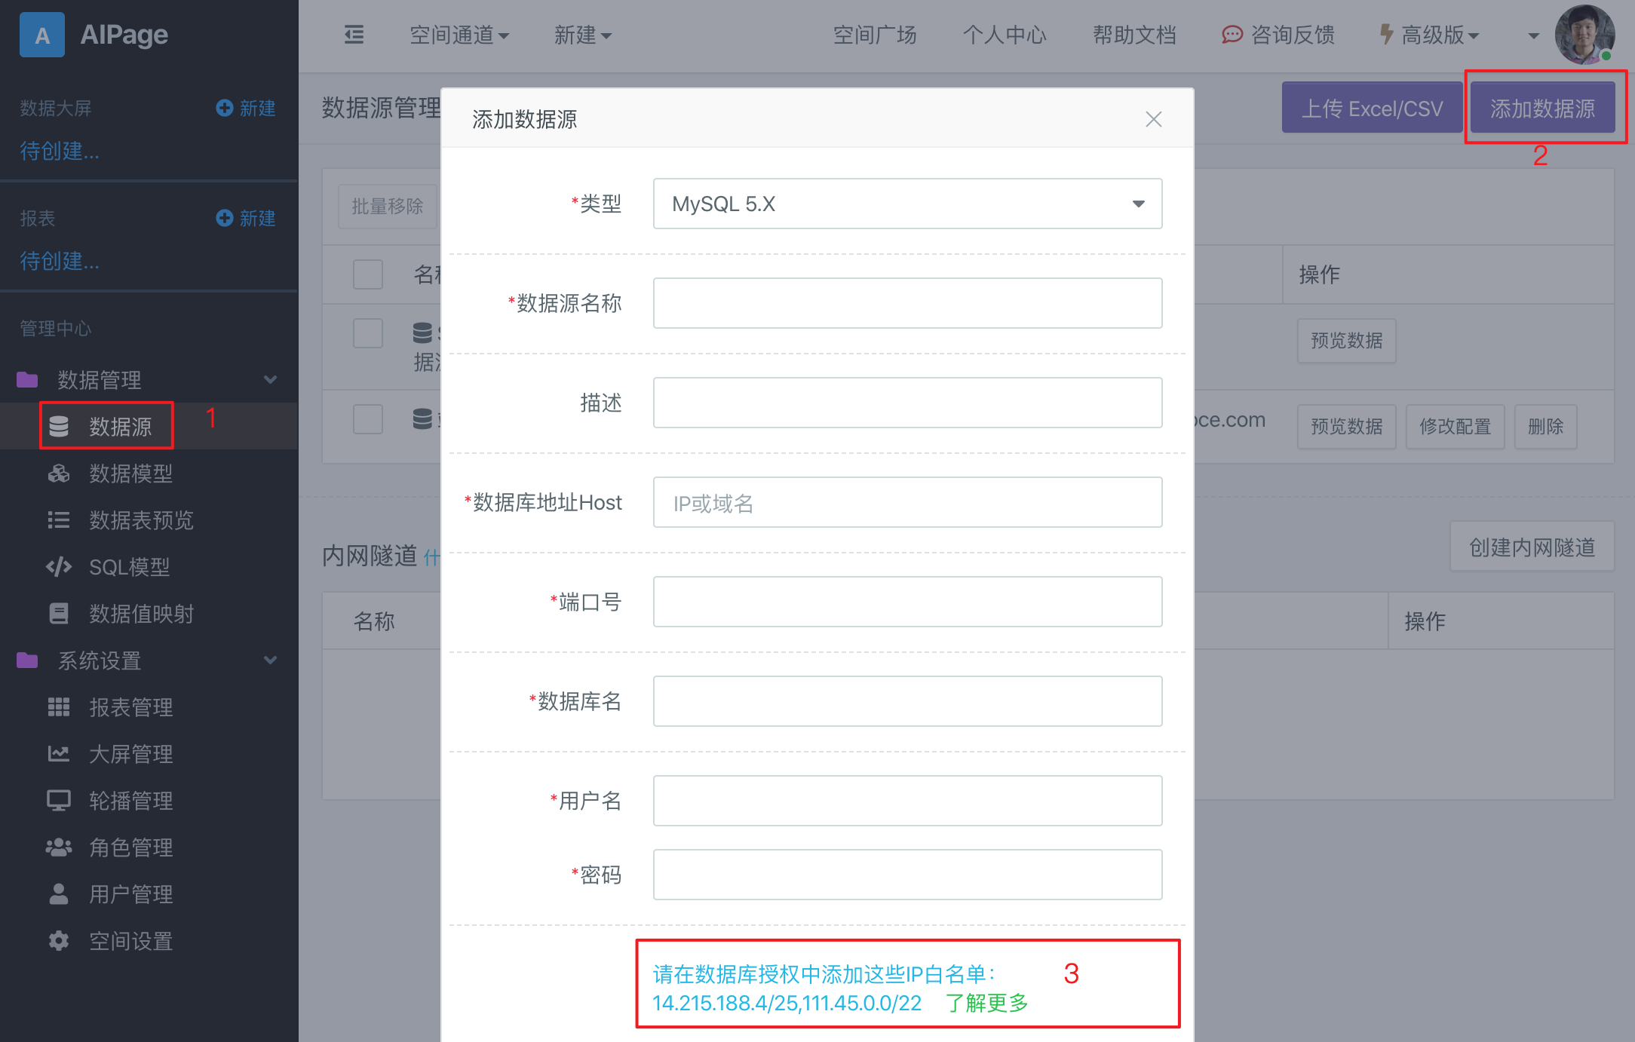Click the 系统设置 folder icon

[27, 660]
